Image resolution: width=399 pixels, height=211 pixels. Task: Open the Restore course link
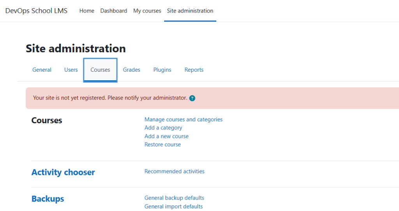(x=162, y=144)
